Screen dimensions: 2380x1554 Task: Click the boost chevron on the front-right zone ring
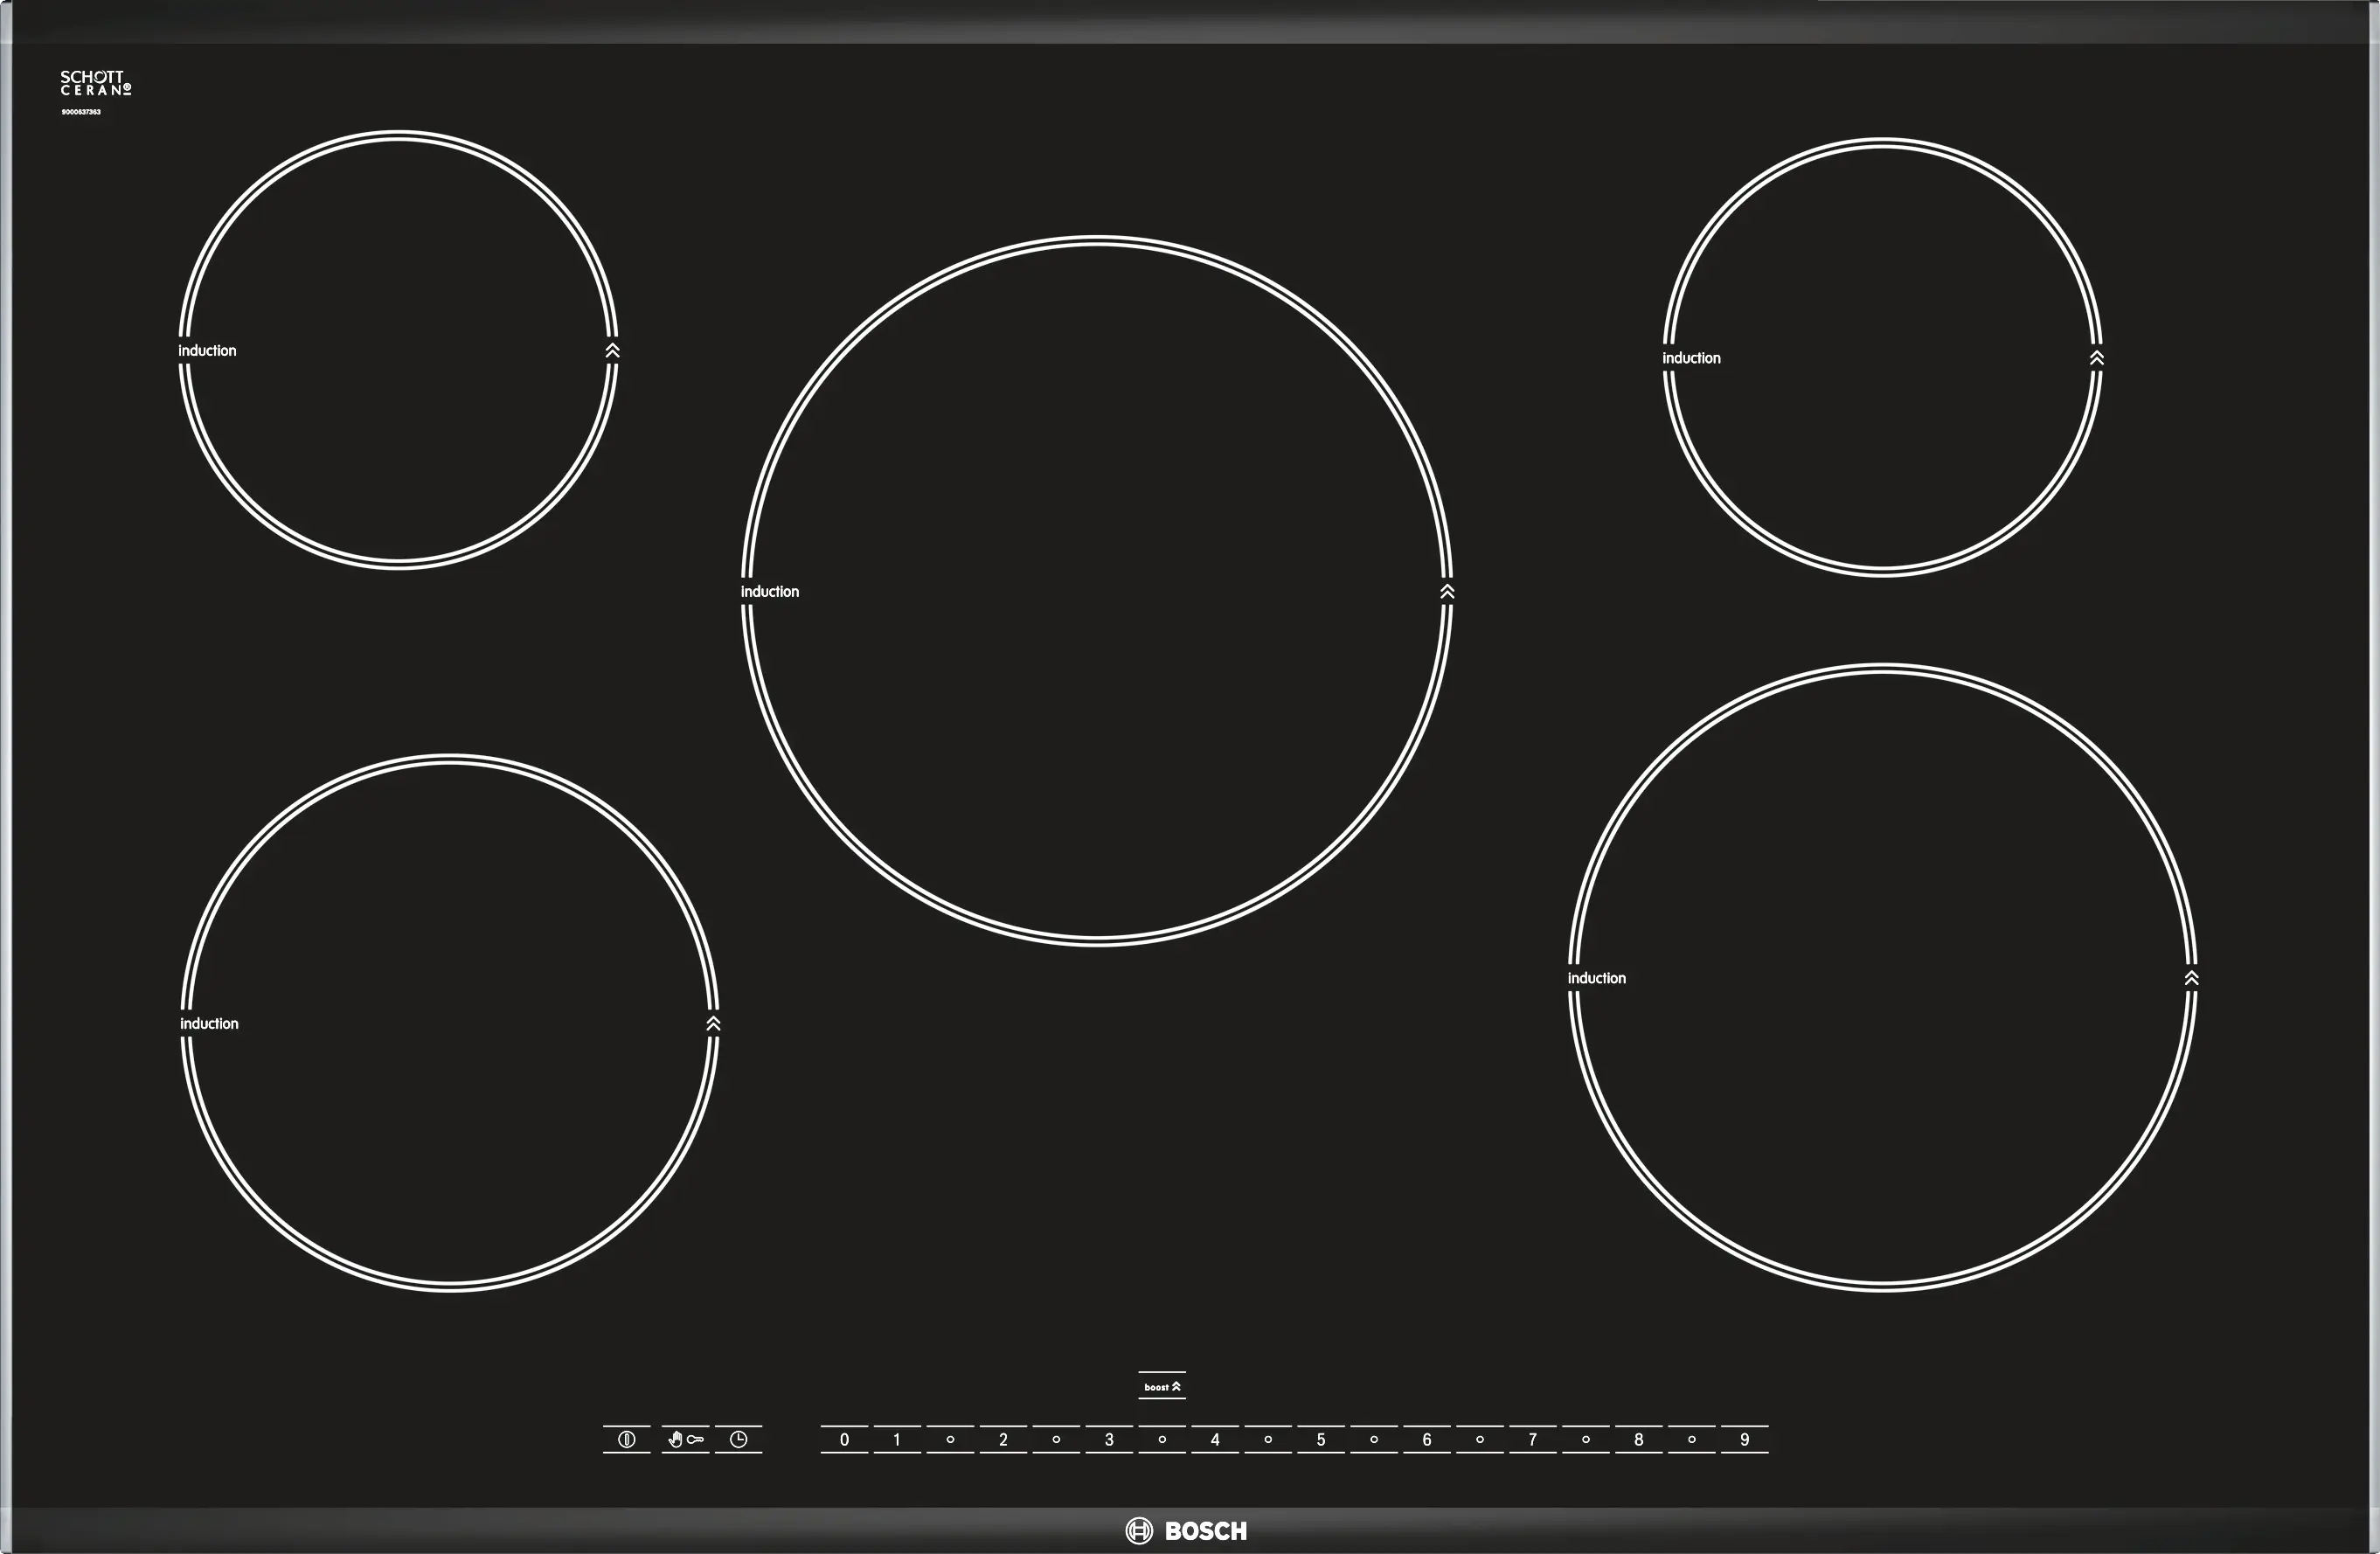[x=2191, y=978]
